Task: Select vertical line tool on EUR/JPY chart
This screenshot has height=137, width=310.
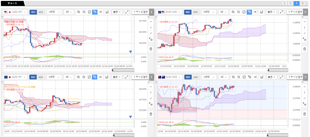Action: coord(151,92)
